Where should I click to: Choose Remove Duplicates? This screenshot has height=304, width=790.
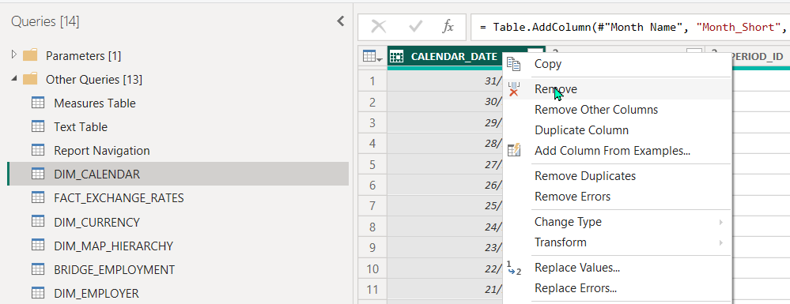coord(585,176)
